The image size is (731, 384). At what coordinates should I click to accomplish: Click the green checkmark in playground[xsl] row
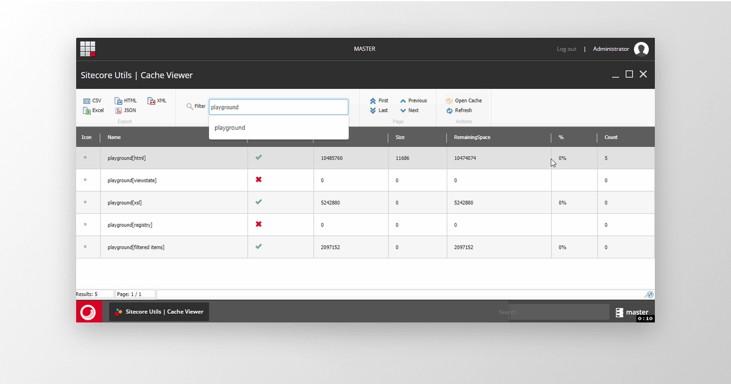click(258, 202)
